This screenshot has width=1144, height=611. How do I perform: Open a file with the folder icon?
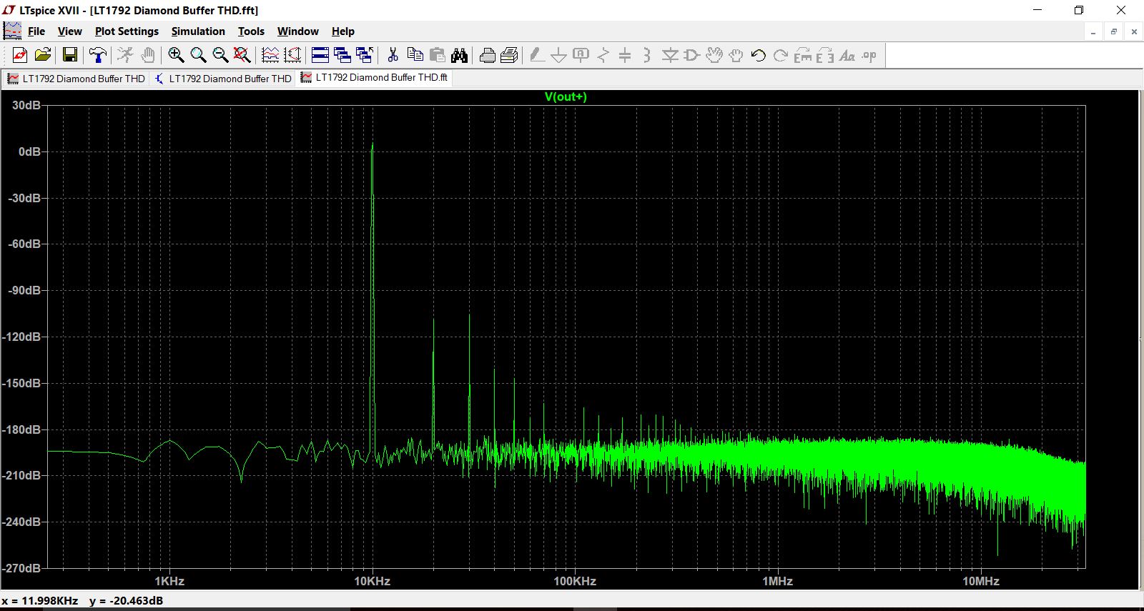pos(43,55)
